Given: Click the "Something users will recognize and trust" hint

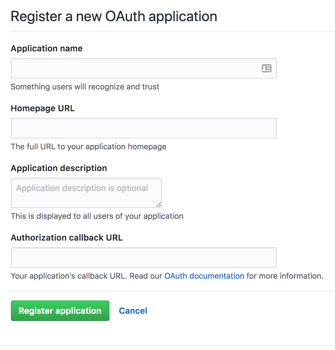Looking at the screenshot, I should 85,87.
